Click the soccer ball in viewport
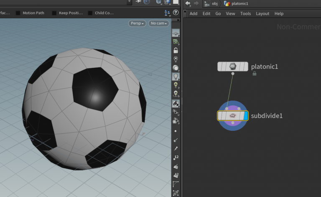Screen dimensions: 321x197 coord(84,109)
